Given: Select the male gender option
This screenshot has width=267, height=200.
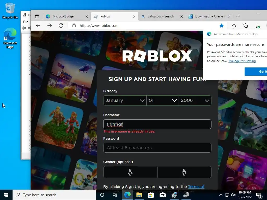Looking at the screenshot, I should 184,172.
